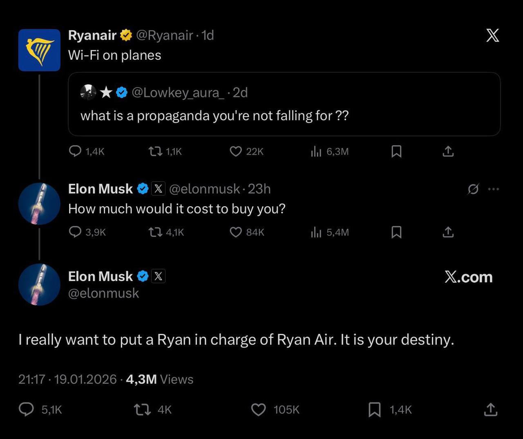Bookmark Ryanair's Wi-Fi on planes post
Viewport: 523px width, 439px height.
[x=396, y=151]
